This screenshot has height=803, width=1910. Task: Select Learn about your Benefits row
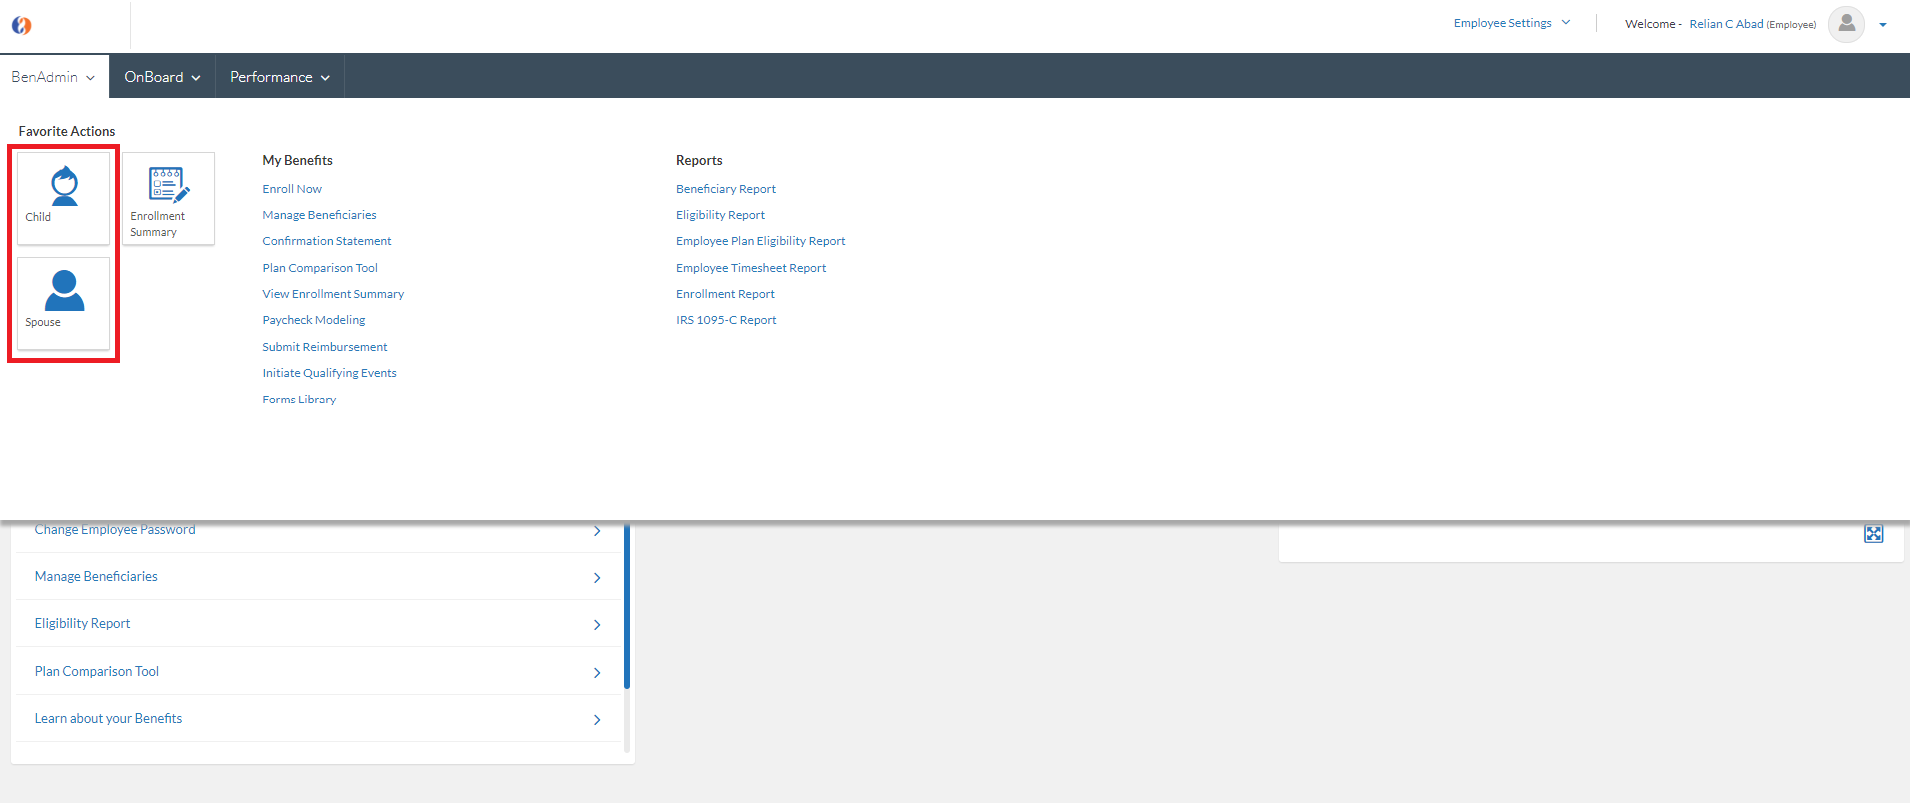(109, 718)
